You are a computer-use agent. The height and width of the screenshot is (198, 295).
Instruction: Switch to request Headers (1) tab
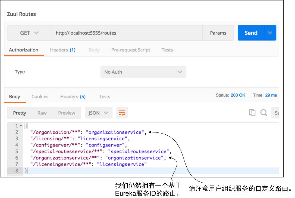point(63,50)
